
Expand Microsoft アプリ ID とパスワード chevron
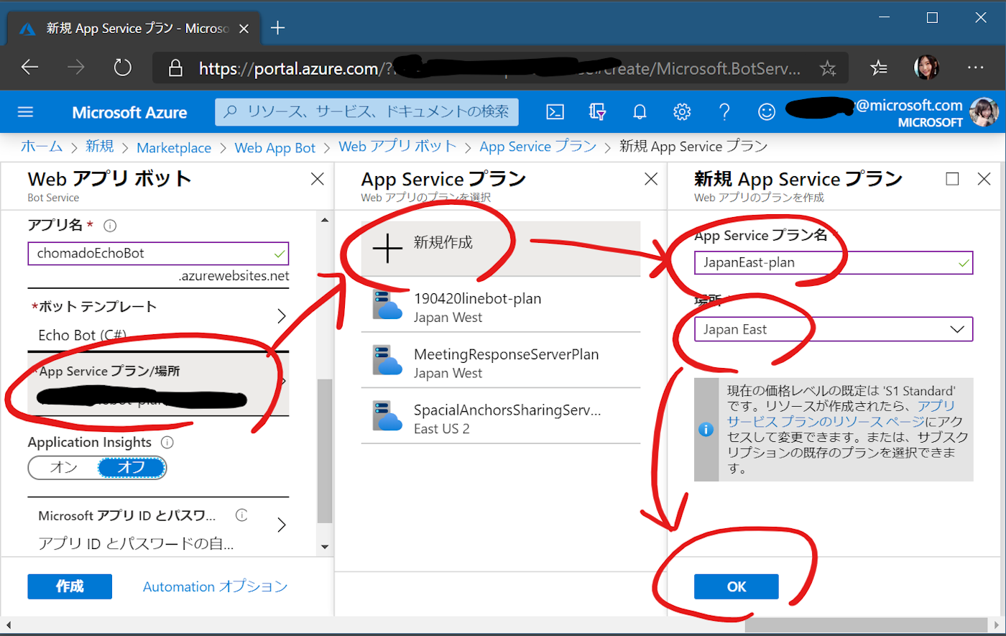coord(282,525)
